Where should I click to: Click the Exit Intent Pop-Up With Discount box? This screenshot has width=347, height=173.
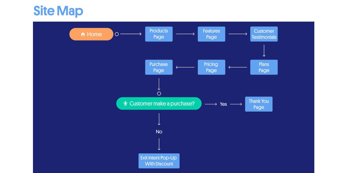[159, 161]
